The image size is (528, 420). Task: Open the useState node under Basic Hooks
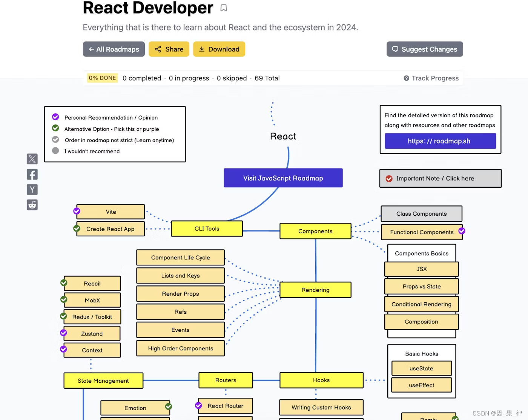[421, 368]
